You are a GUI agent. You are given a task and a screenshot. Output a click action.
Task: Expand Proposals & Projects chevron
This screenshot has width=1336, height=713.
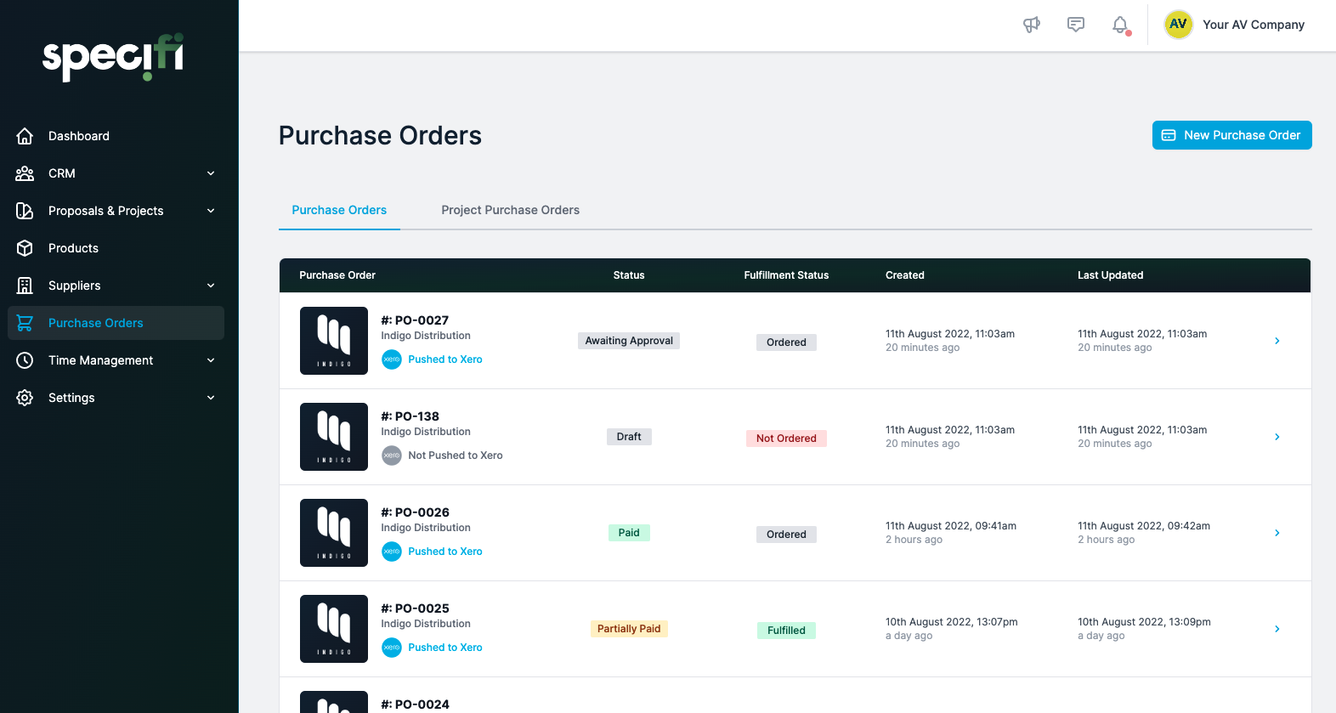coord(211,211)
